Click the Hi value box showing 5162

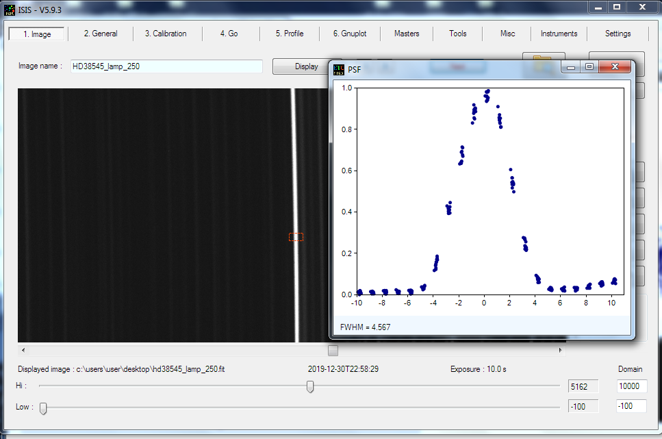(x=583, y=386)
